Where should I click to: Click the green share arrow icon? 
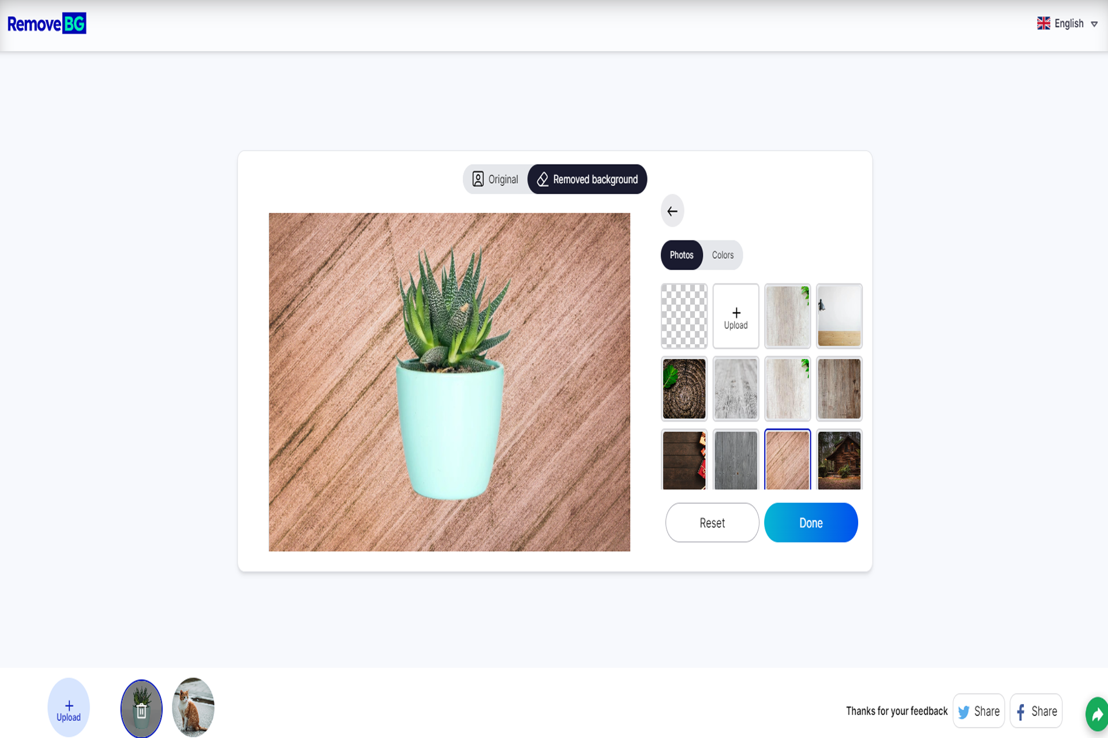1097,714
